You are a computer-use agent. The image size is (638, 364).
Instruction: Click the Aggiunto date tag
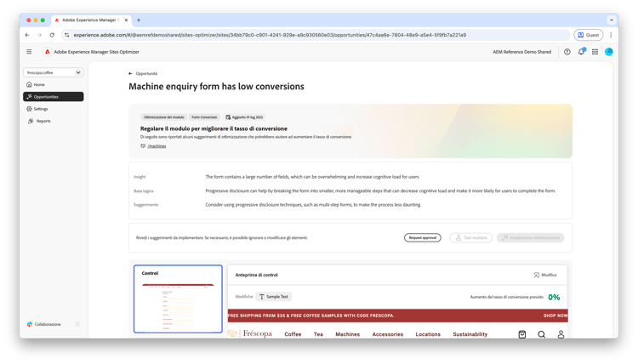pyautogui.click(x=244, y=117)
